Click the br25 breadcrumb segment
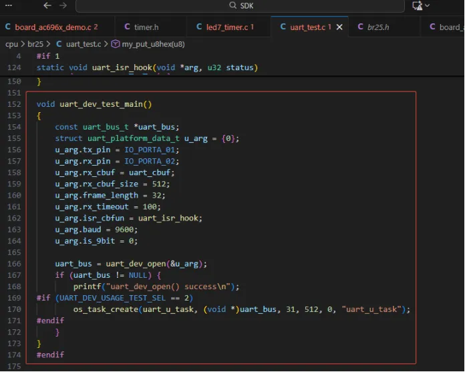This screenshot has width=465, height=372. 35,44
